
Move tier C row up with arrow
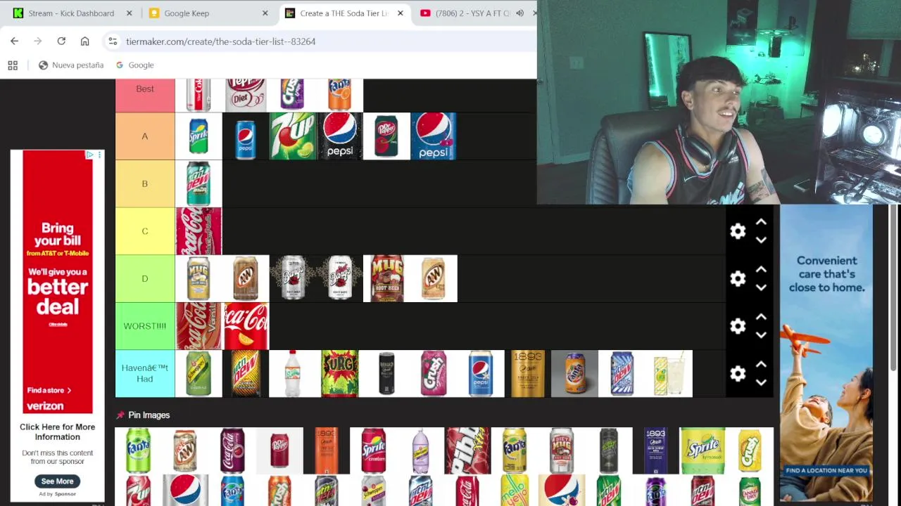tap(761, 222)
